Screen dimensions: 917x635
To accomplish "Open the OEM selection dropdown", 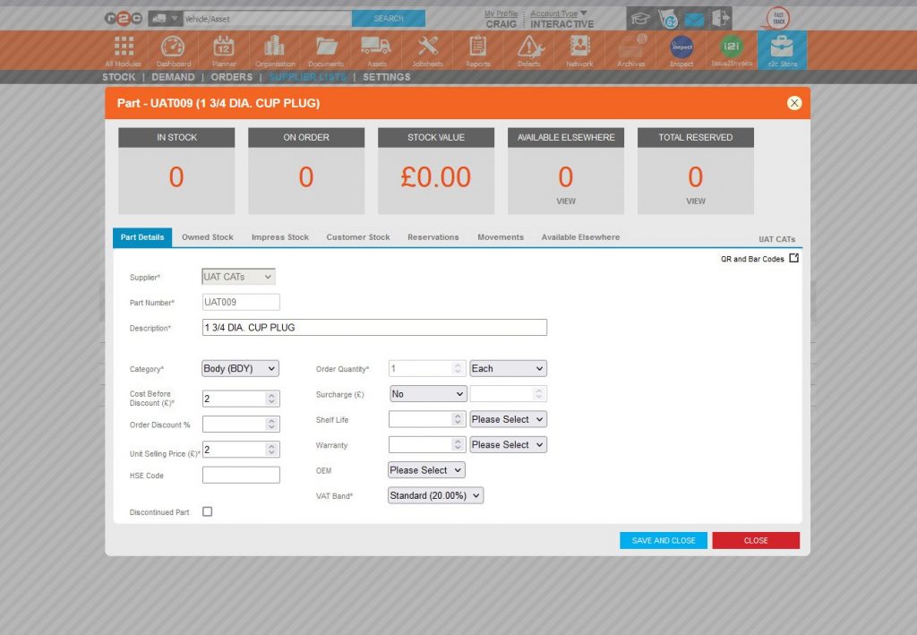I will (x=425, y=469).
